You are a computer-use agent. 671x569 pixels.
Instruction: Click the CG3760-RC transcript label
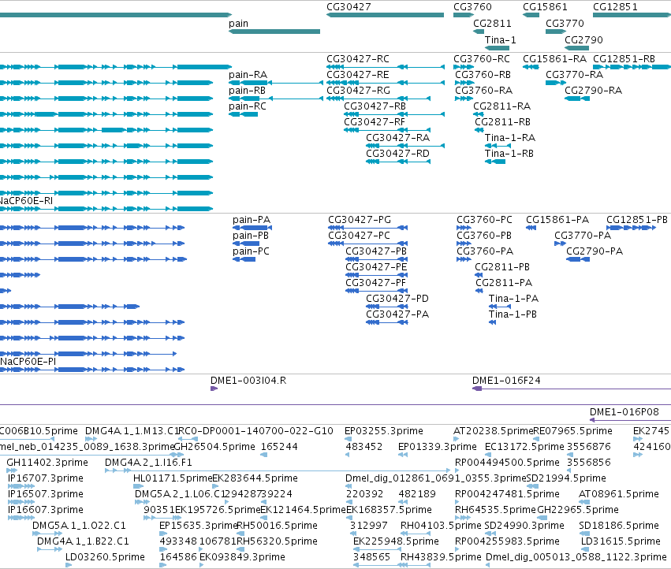(482, 59)
